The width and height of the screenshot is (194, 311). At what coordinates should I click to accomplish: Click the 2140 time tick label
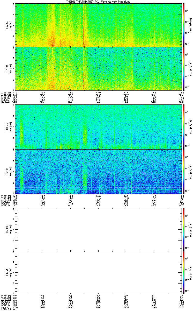pyautogui.click(x=154, y=307)
